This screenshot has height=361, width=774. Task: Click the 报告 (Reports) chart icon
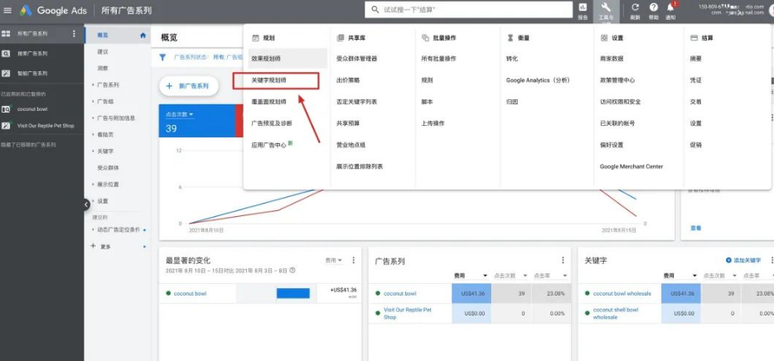pyautogui.click(x=583, y=10)
